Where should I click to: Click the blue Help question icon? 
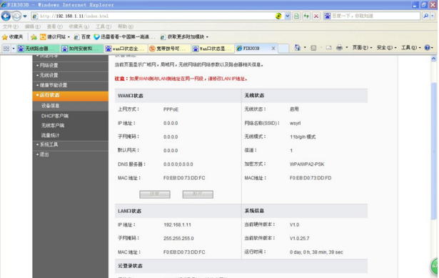[x=428, y=48]
